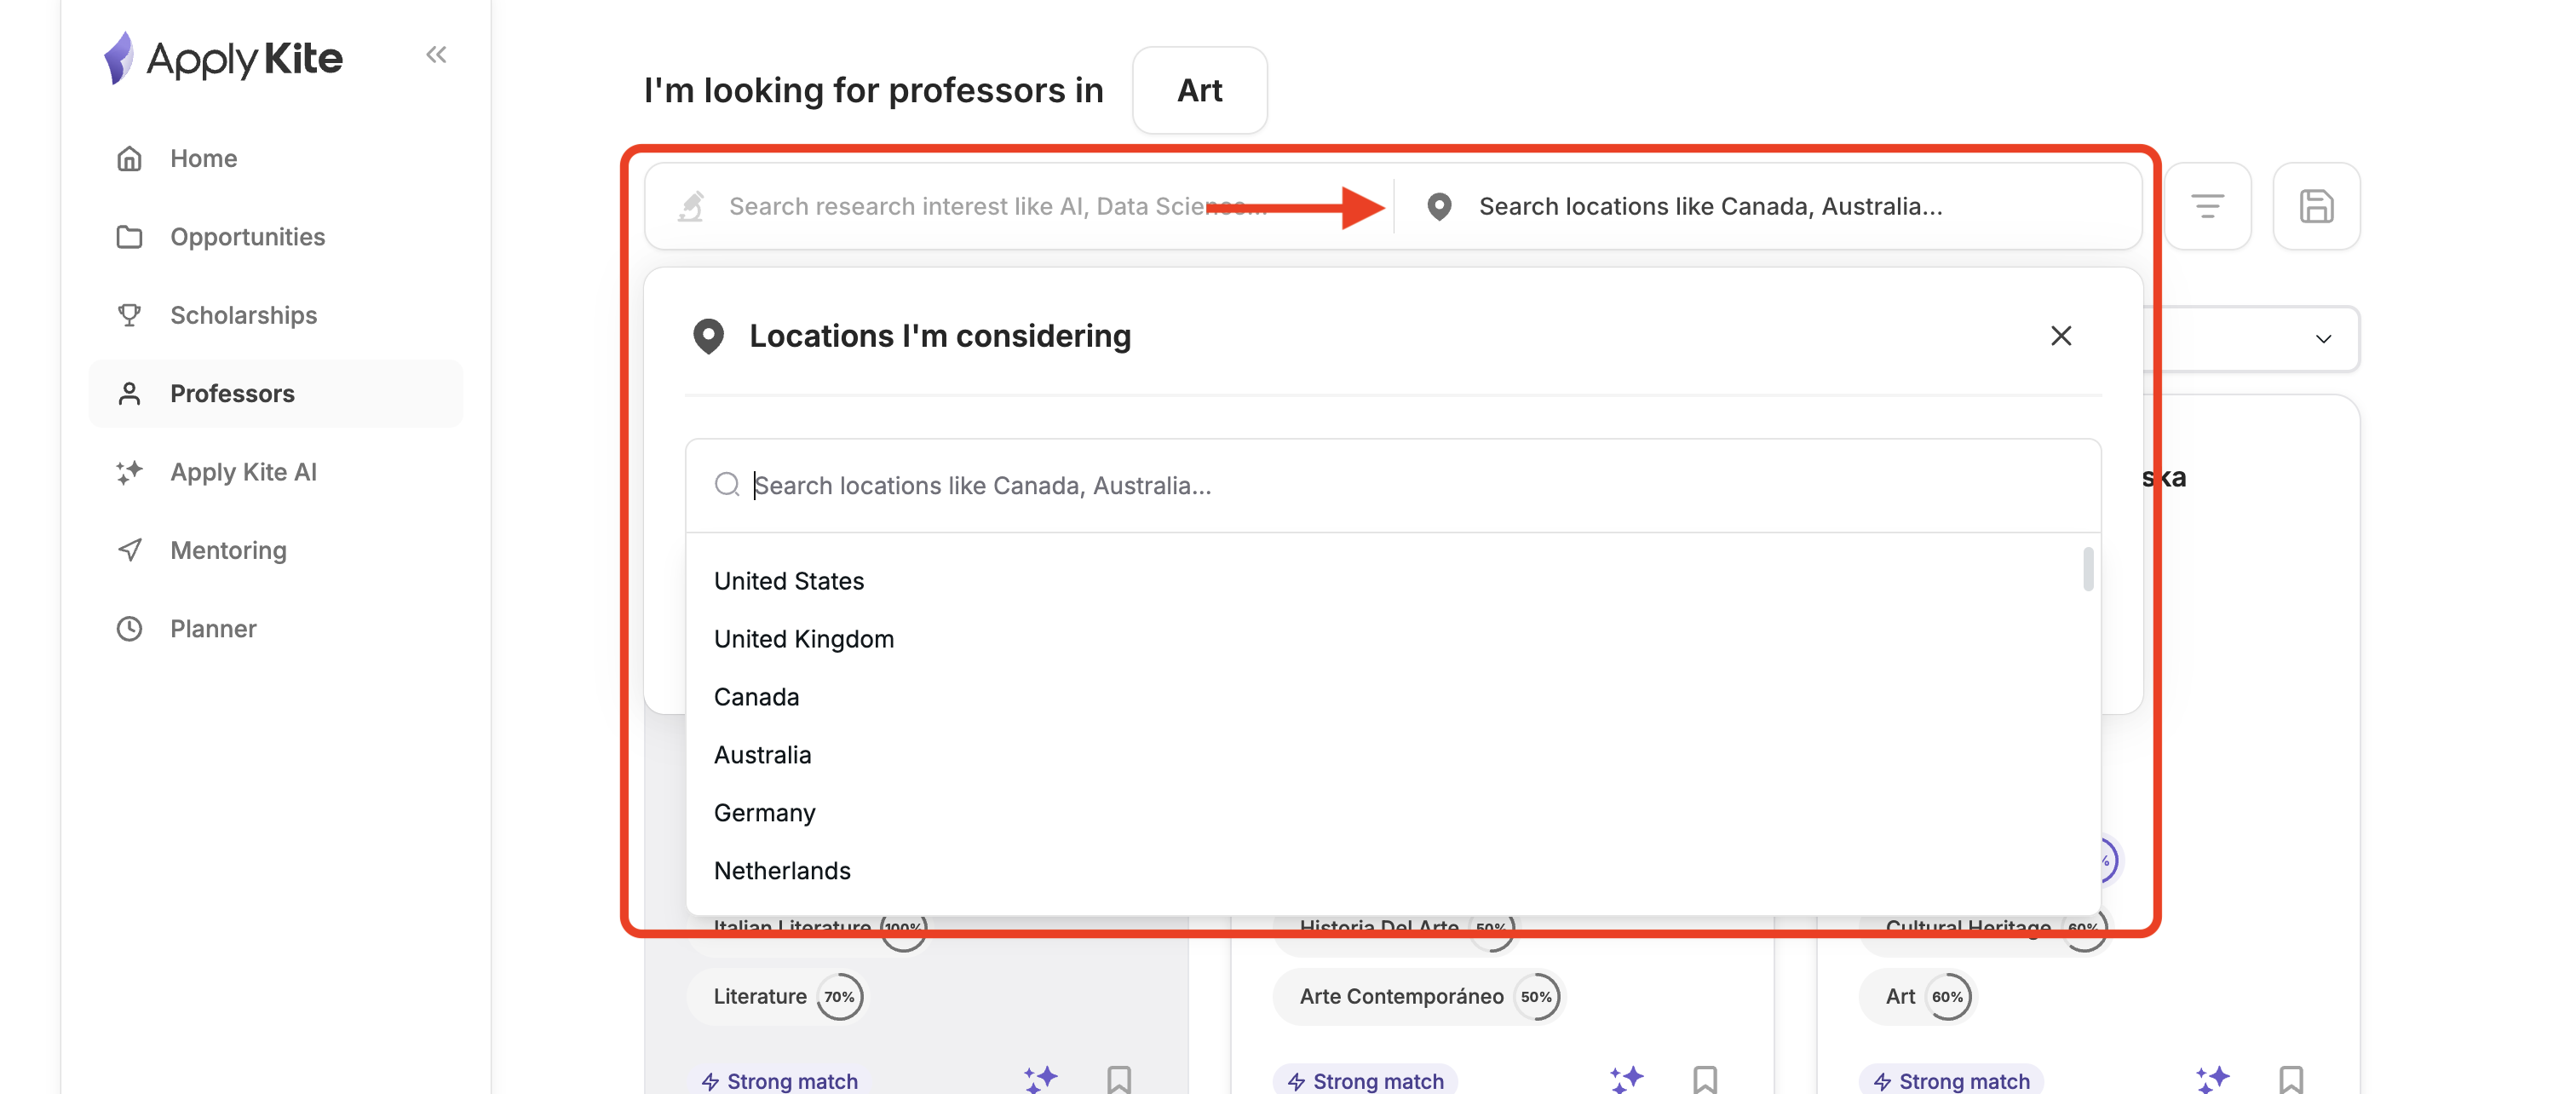Image resolution: width=2576 pixels, height=1094 pixels.
Task: Open Planner clock icon in sidebar
Action: point(129,629)
